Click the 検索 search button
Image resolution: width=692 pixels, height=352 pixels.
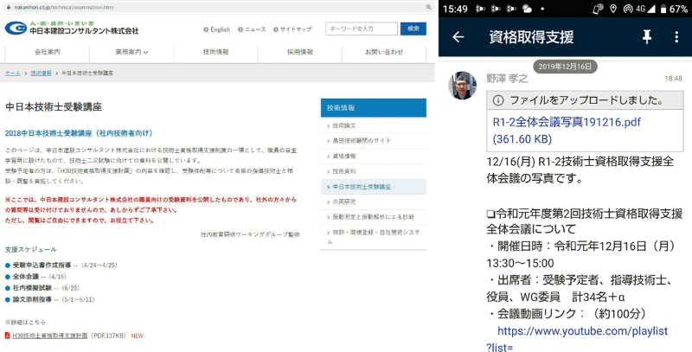tap(413, 29)
